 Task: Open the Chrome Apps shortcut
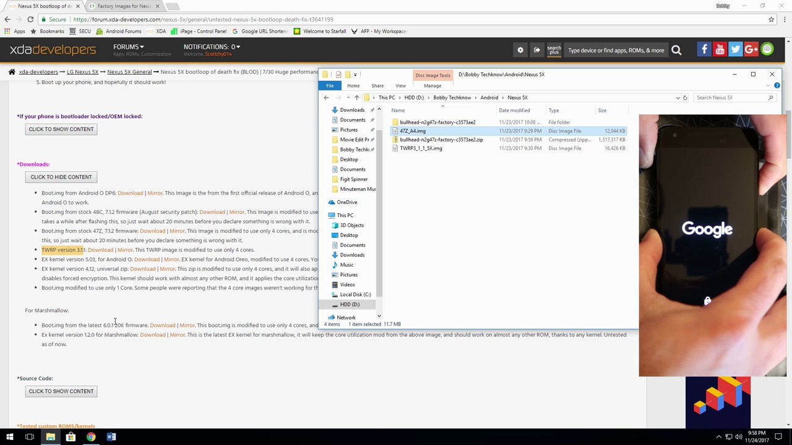coord(15,31)
